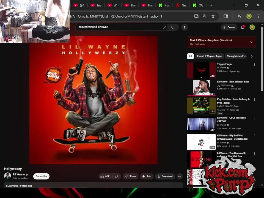
Task: Open the Lil Wayne channel name link
Action: 19,174
